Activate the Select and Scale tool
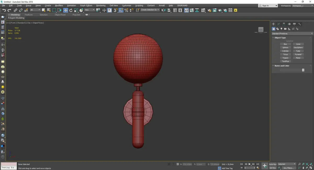The height and width of the screenshot is (170, 314). coord(76,10)
